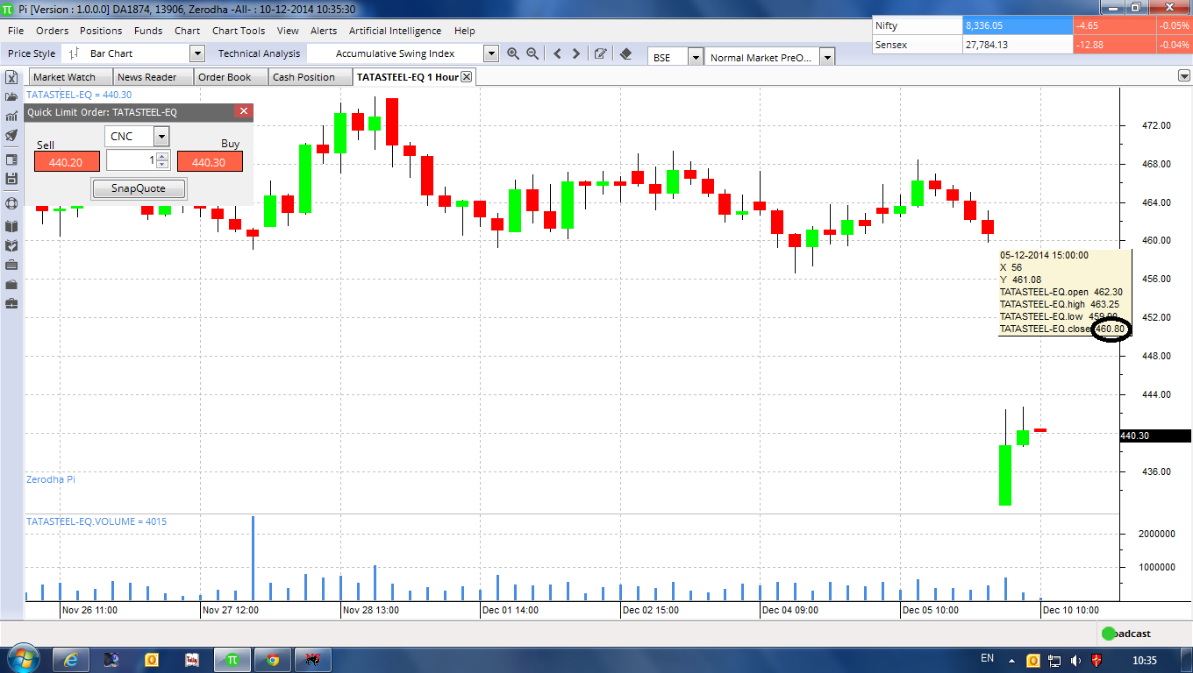The image size is (1193, 673).
Task: Click the SnapQuote button
Action: click(139, 188)
